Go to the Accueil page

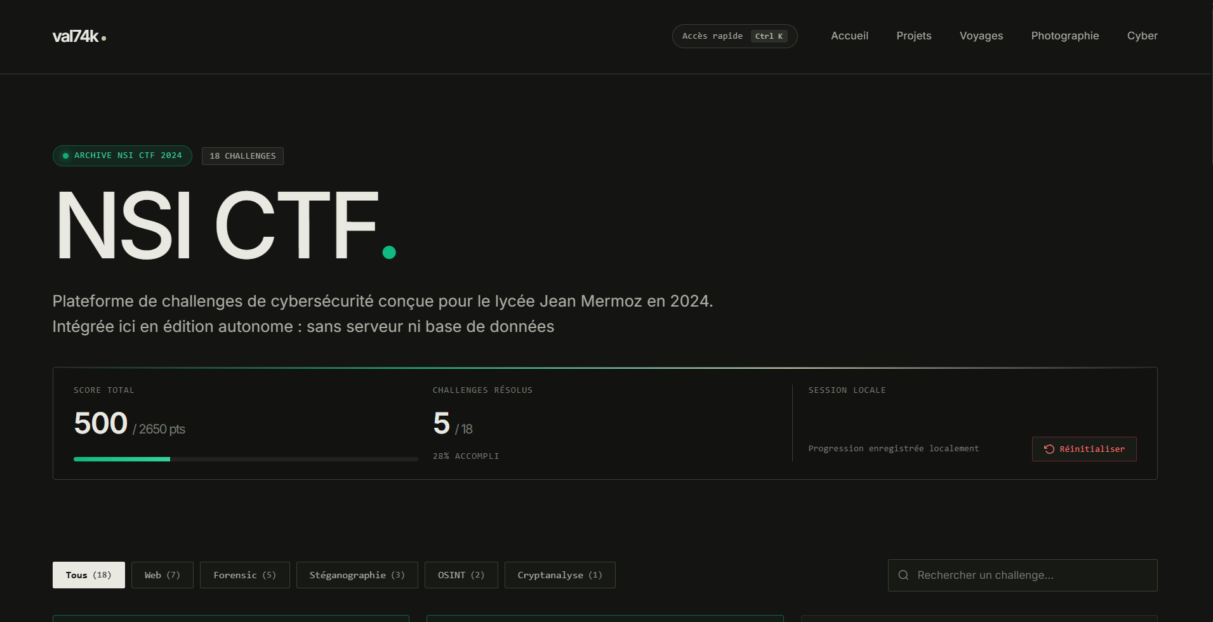(849, 36)
